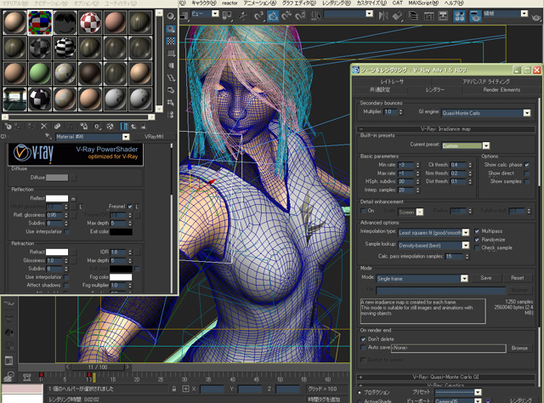Open Render Scene dialog teapot icon
Screen dimensions: 544x403
(475, 15)
